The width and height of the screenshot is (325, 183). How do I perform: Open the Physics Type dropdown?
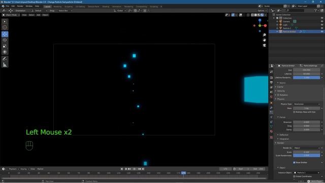307,104
